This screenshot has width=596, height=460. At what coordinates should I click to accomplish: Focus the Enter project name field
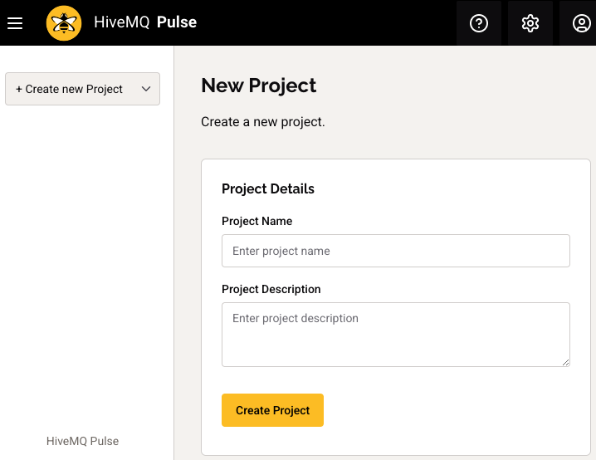point(395,251)
